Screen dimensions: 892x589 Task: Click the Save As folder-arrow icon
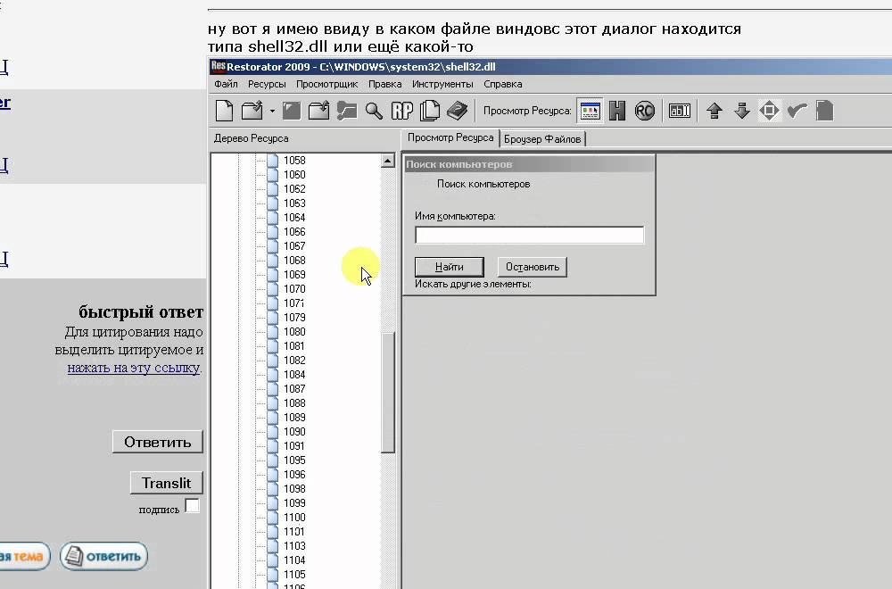pyautogui.click(x=318, y=111)
